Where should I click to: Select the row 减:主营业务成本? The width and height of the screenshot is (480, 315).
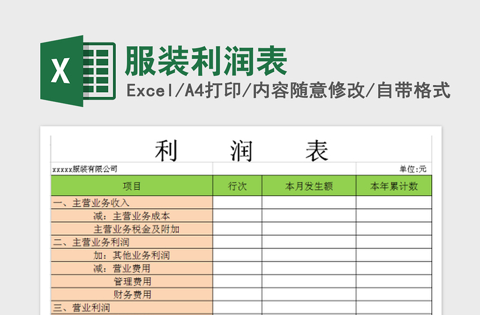click(x=241, y=216)
